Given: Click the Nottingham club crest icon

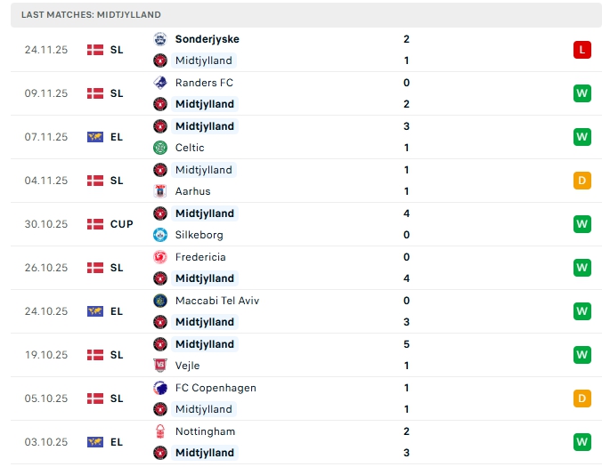Looking at the screenshot, I should click(160, 431).
